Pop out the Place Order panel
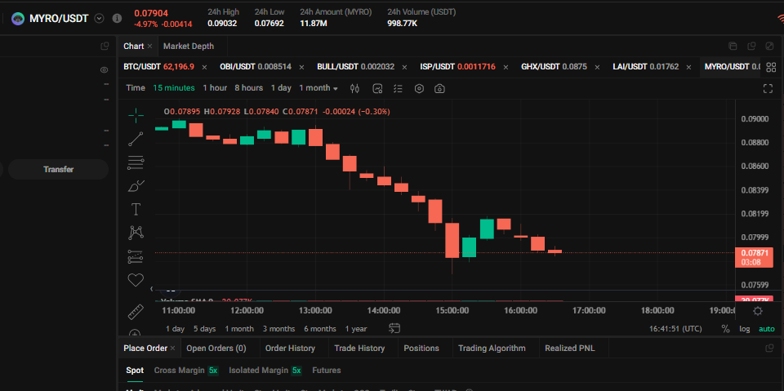The width and height of the screenshot is (784, 391). [x=769, y=348]
